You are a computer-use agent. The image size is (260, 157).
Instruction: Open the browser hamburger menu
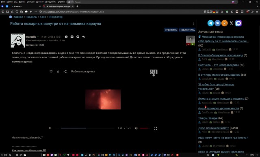257,12
